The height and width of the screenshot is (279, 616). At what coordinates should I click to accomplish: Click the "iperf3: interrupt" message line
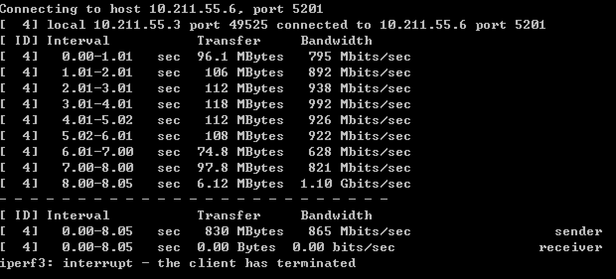pos(178,263)
